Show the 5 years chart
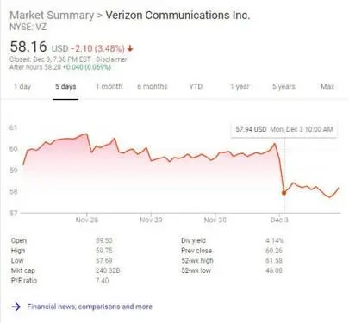Viewport: 349px width, 323px height. pyautogui.click(x=284, y=86)
